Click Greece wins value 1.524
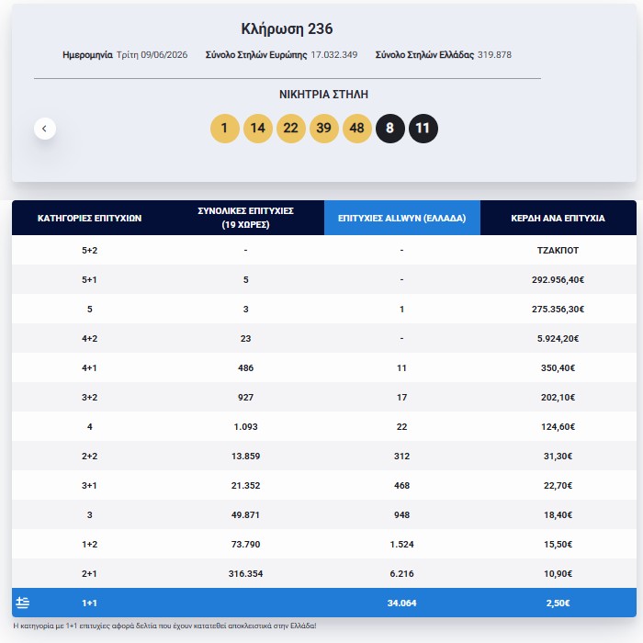This screenshot has height=643, width=643. (402, 544)
